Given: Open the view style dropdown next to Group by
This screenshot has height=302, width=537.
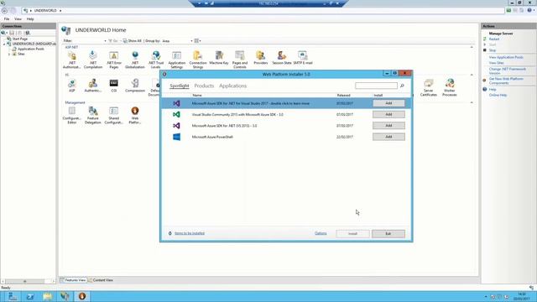Looking at the screenshot, I should [x=198, y=41].
